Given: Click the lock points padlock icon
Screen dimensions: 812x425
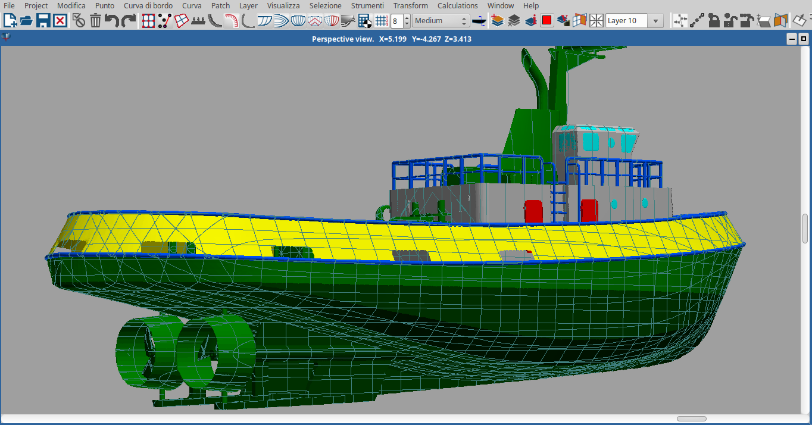Looking at the screenshot, I should (x=713, y=21).
